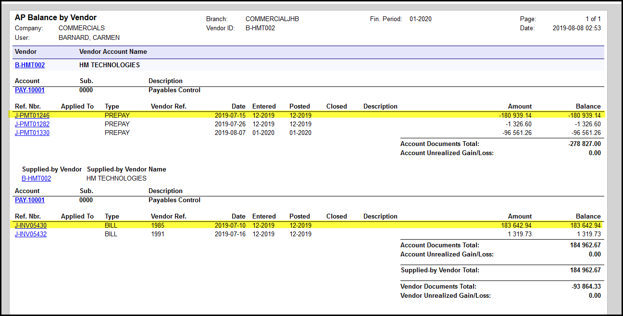Open prepayment J-PMT01246 reference link
This screenshot has width=623, height=316.
pyautogui.click(x=32, y=115)
